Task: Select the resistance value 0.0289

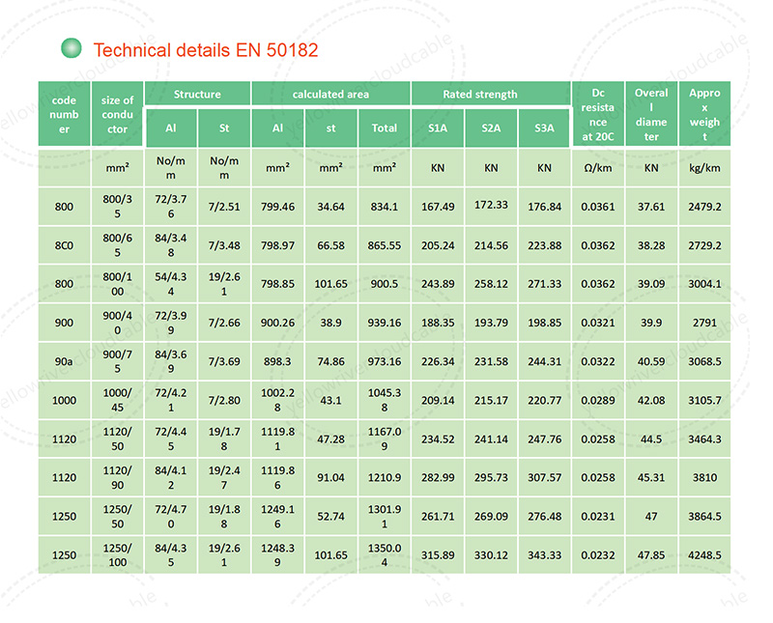Action: pos(598,400)
